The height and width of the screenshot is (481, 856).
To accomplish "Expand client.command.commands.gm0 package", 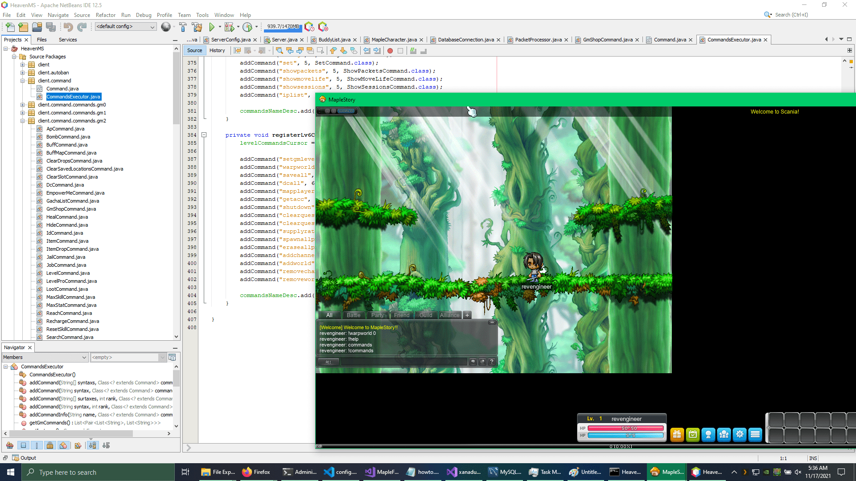I will (22, 105).
